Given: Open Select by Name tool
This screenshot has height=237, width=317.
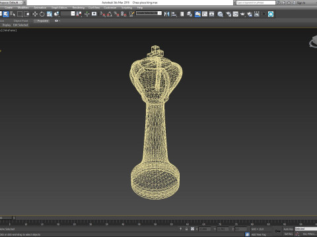Looking at the screenshot, I should [13, 14].
